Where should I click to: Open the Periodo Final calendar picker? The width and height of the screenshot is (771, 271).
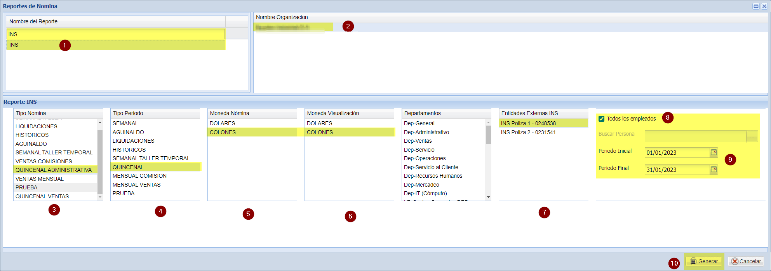pyautogui.click(x=714, y=170)
